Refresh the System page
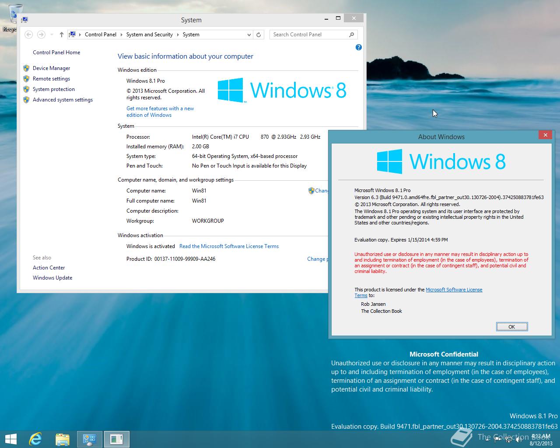Viewport: 560px width, 448px height. (x=259, y=35)
